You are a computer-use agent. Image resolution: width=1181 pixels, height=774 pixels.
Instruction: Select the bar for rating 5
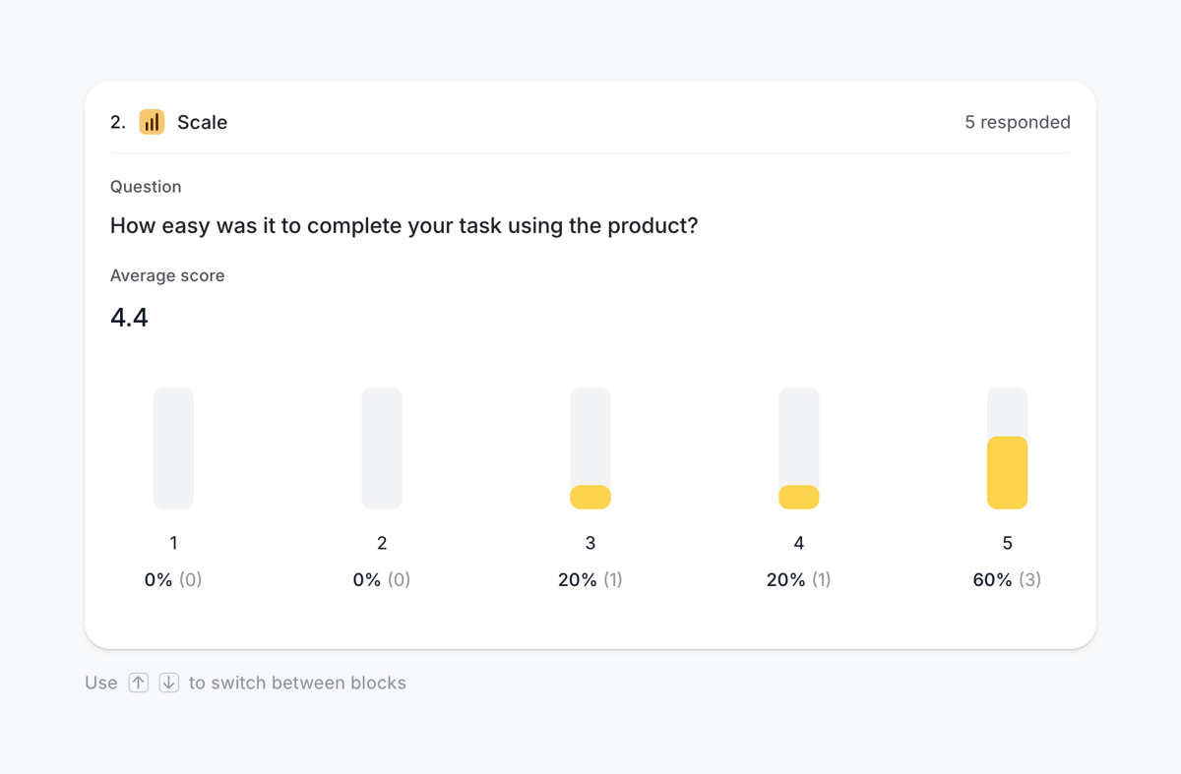pos(1007,447)
